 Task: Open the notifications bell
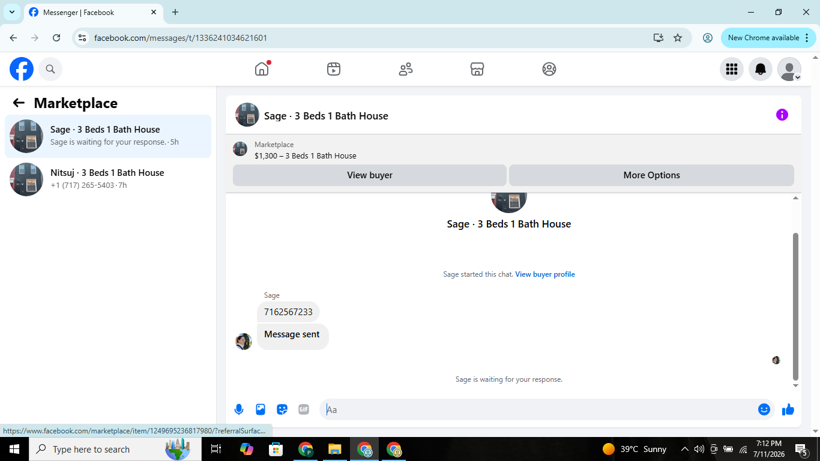(x=761, y=69)
